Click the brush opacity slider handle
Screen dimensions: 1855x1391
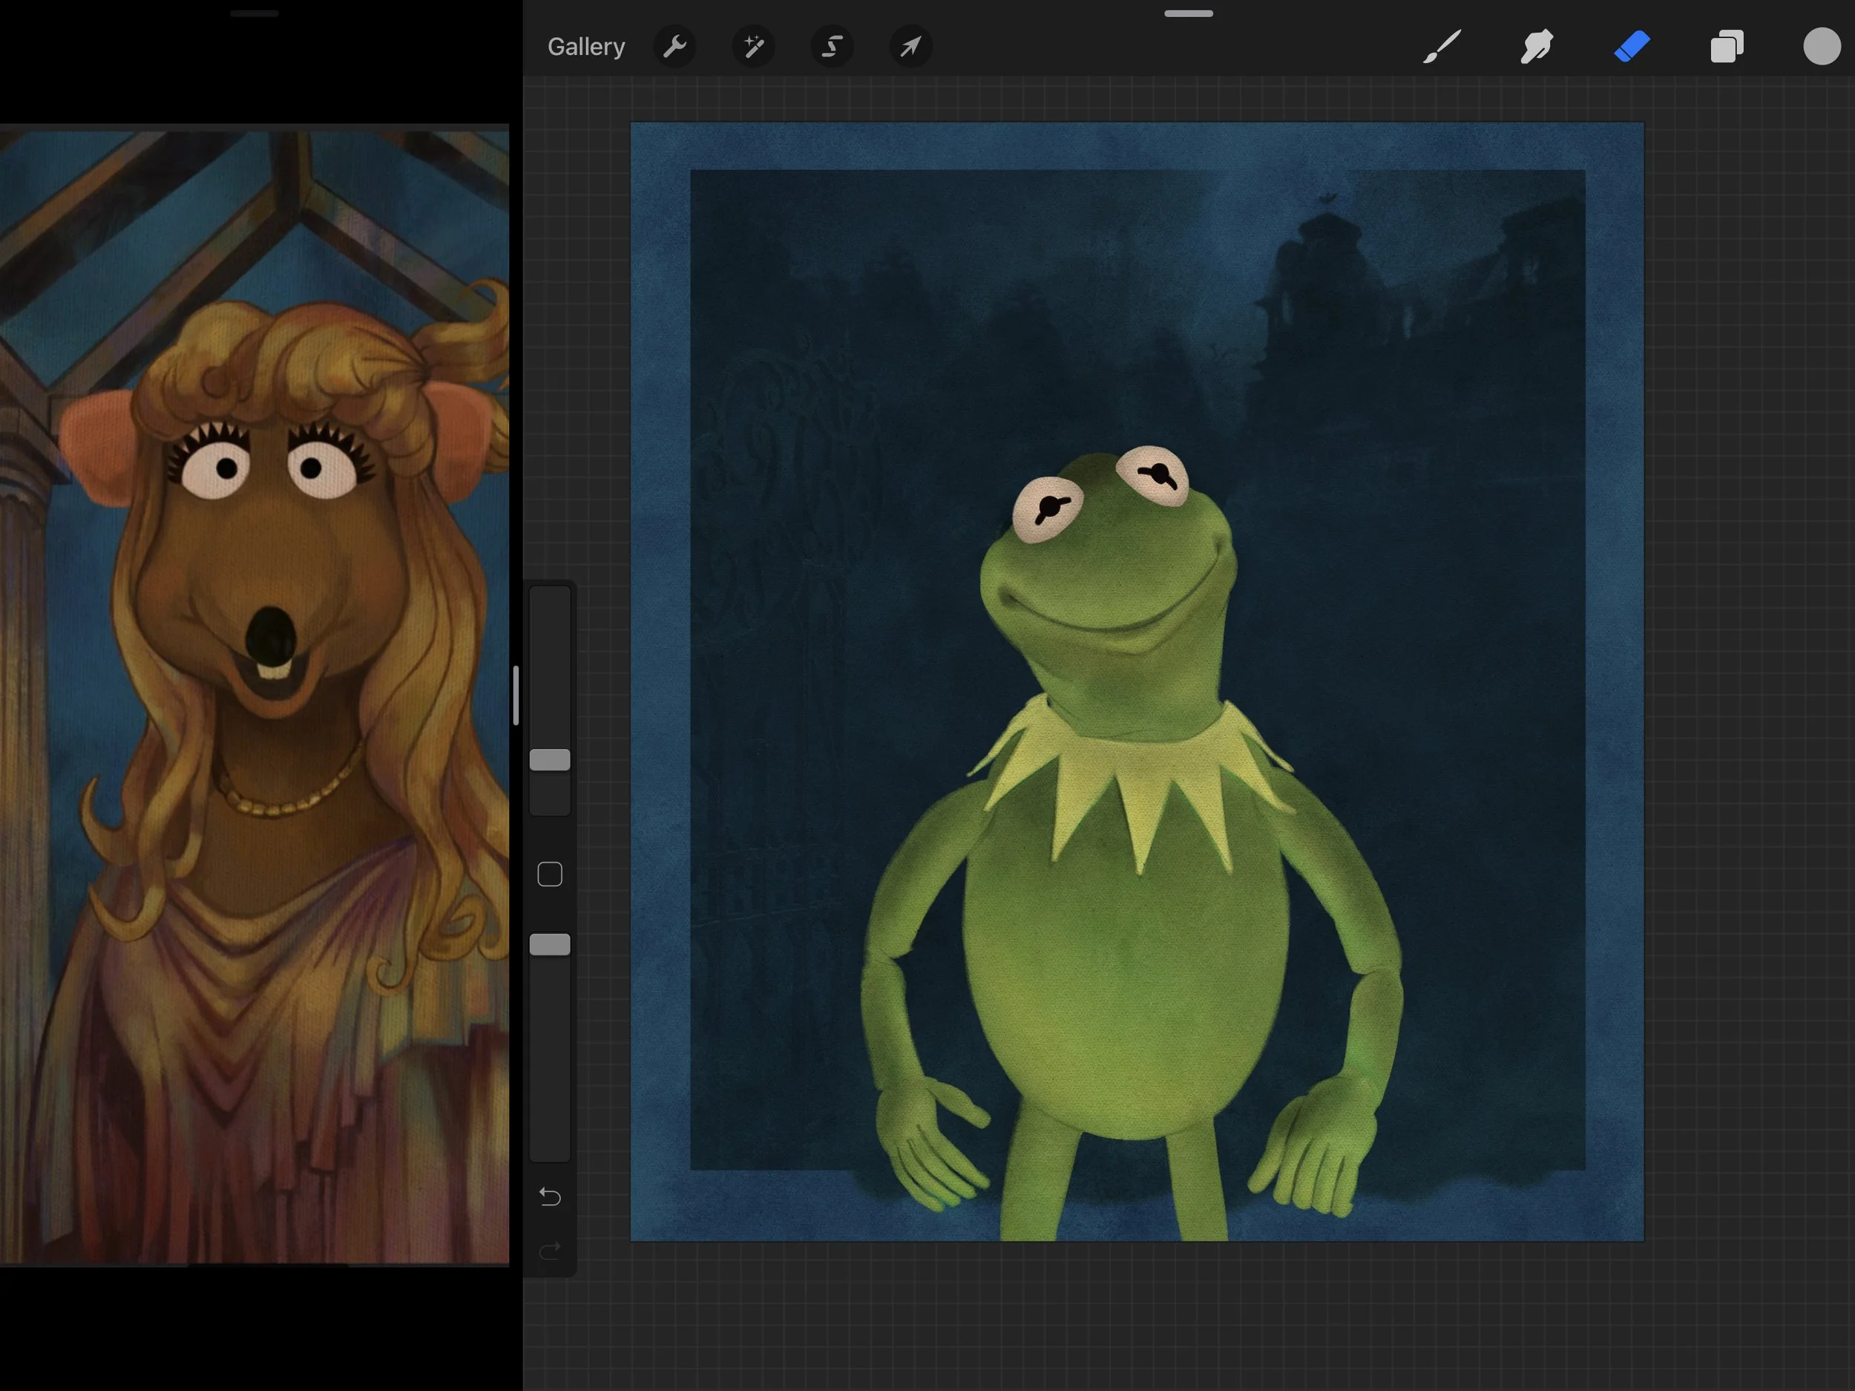[x=550, y=945]
